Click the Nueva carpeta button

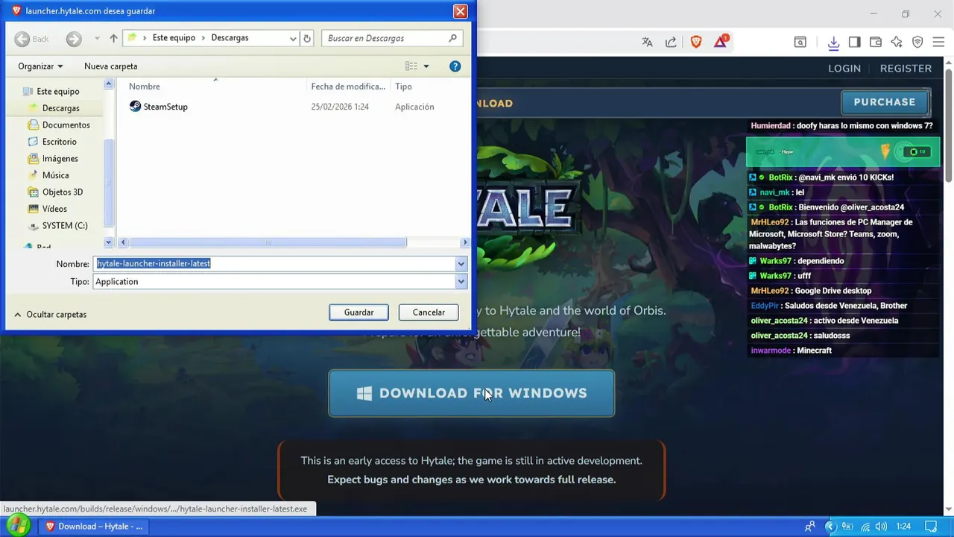click(x=110, y=66)
